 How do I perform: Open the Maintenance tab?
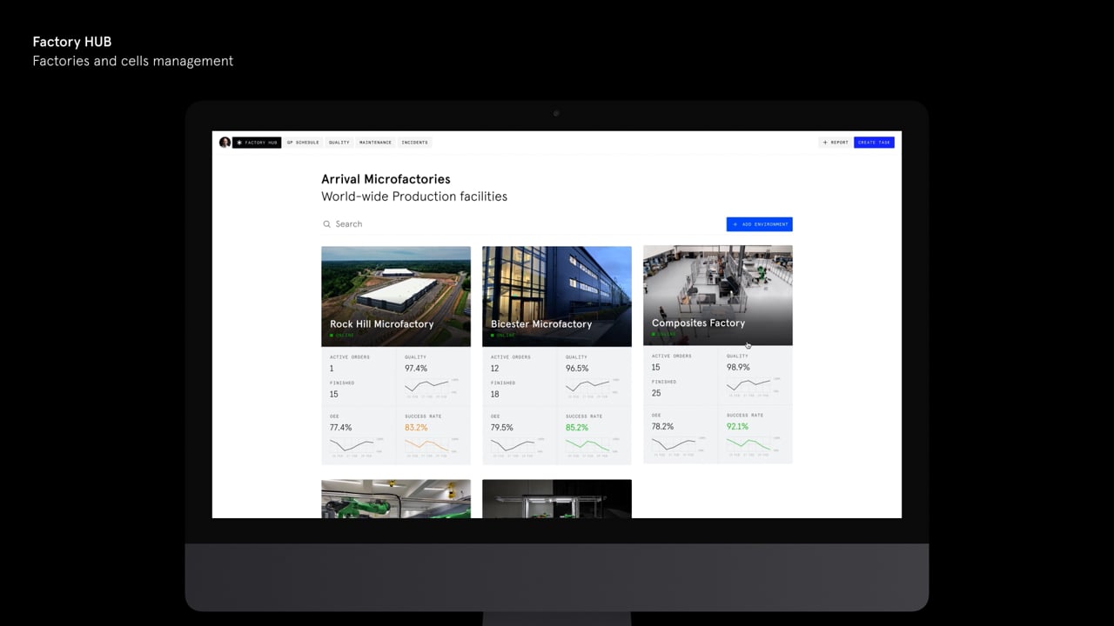(x=375, y=143)
